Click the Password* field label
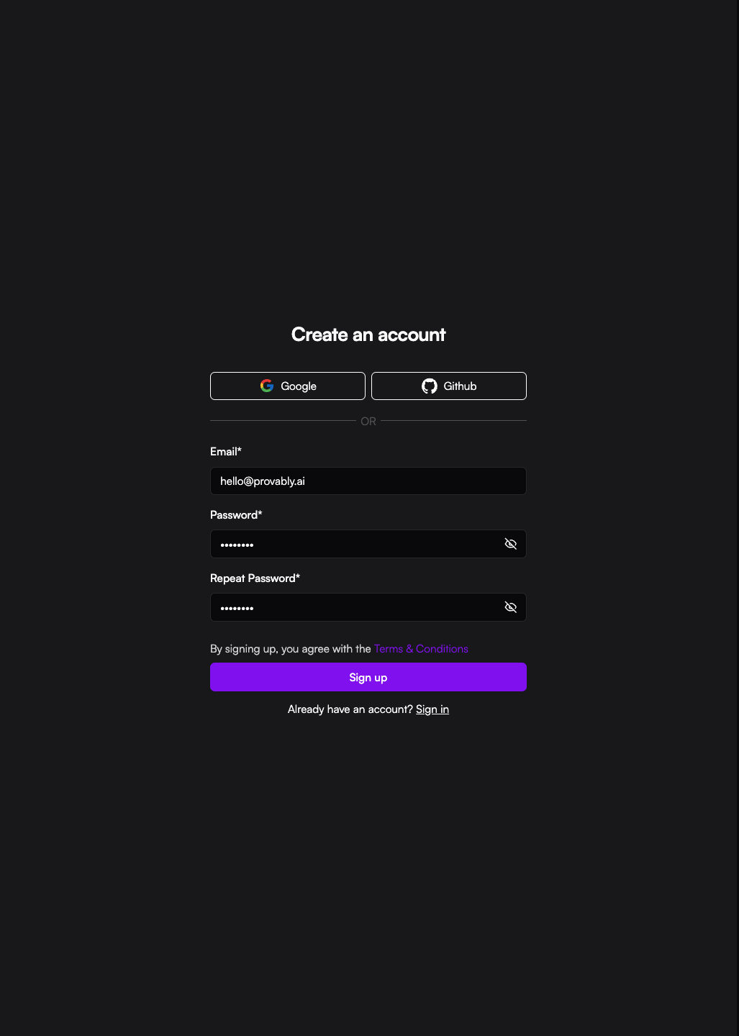739x1036 pixels. [x=236, y=515]
